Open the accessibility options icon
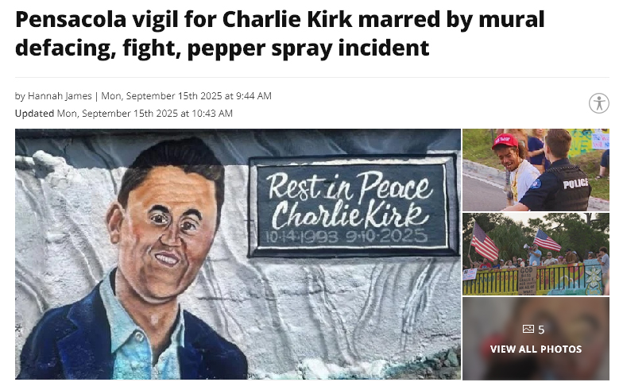The width and height of the screenshot is (623, 386). coord(599,103)
